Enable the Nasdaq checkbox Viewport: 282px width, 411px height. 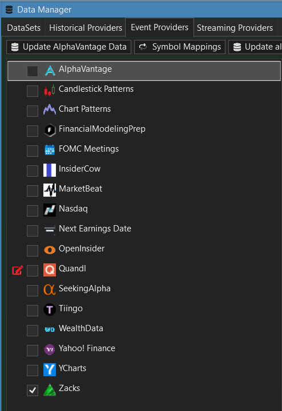[33, 211]
